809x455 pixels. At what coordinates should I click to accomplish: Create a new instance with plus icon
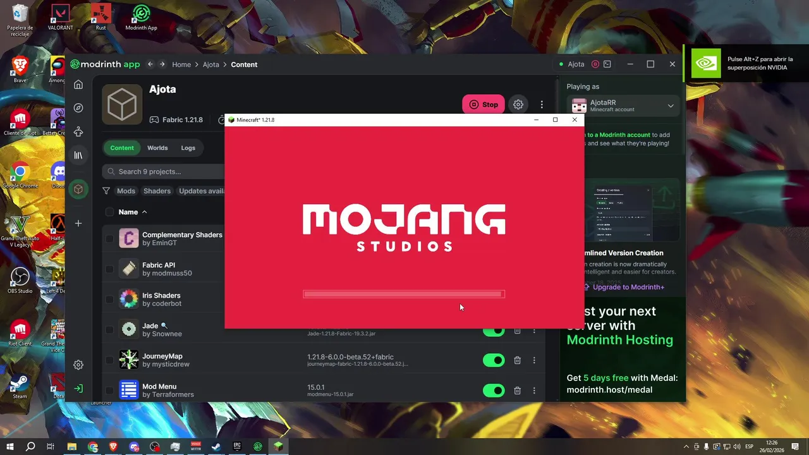[78, 223]
